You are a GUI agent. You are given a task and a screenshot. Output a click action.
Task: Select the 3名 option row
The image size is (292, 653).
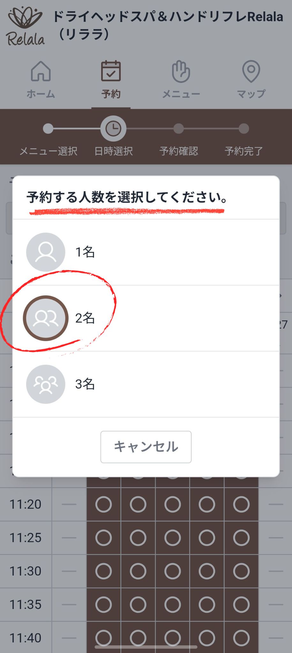(160, 384)
